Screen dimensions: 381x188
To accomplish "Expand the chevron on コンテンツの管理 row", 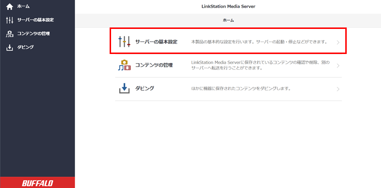I will (x=338, y=66).
